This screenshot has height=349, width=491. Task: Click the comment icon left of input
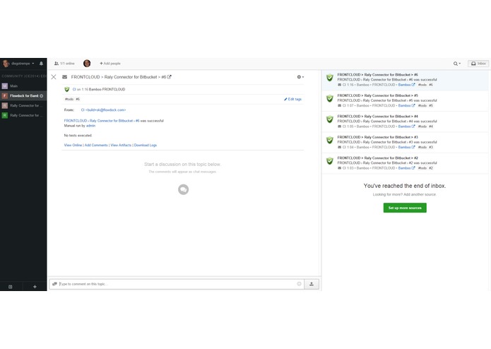[x=54, y=284]
